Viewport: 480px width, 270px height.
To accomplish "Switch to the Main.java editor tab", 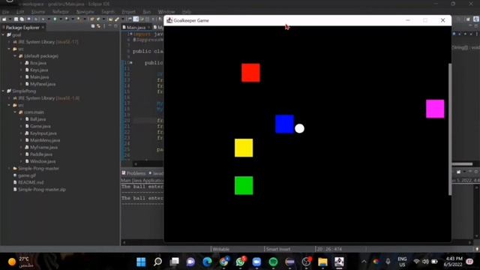I will point(136,27).
